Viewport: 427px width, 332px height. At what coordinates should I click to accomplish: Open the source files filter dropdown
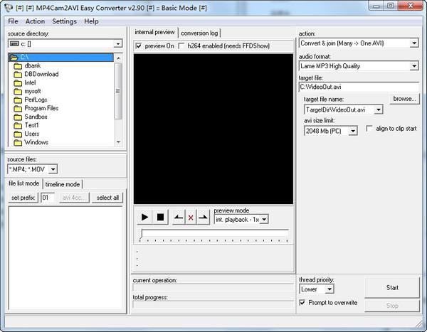53,169
